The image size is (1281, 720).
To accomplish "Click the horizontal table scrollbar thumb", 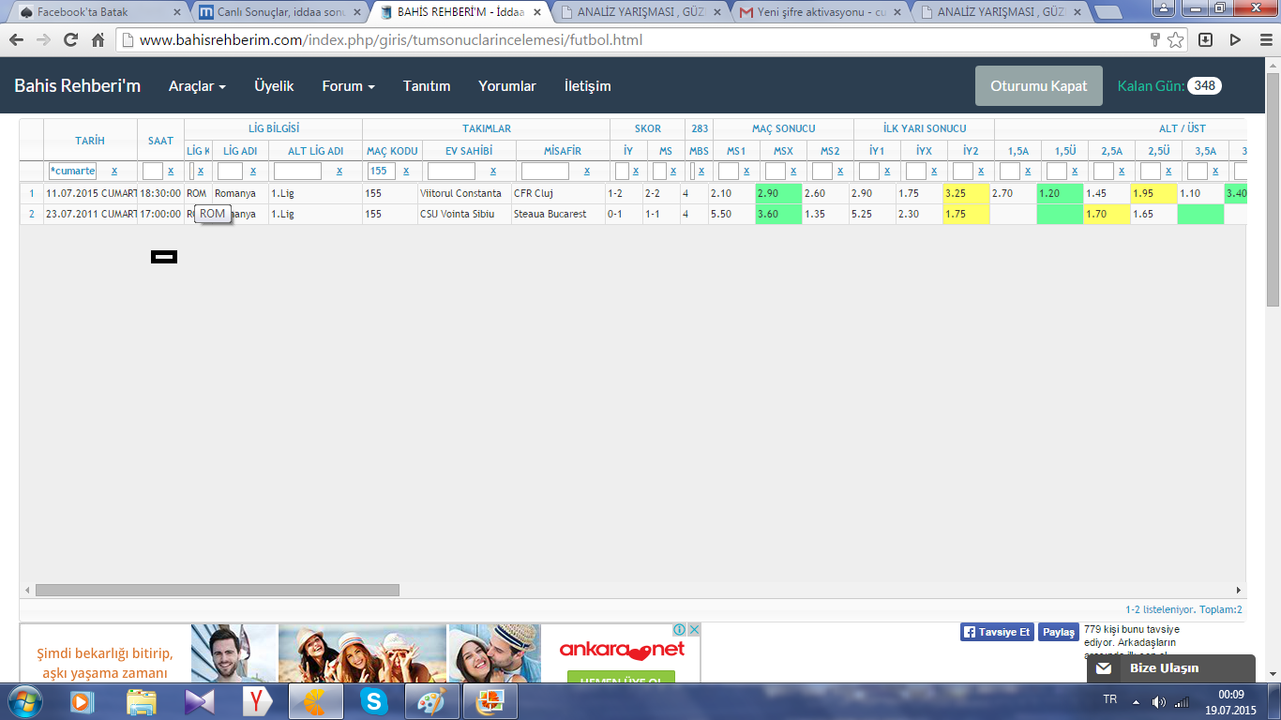I will point(217,591).
